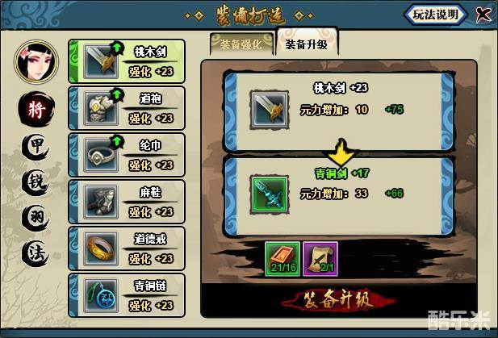Select the 桃木剑 sword equipment slot
The image size is (498, 338).
click(127, 61)
